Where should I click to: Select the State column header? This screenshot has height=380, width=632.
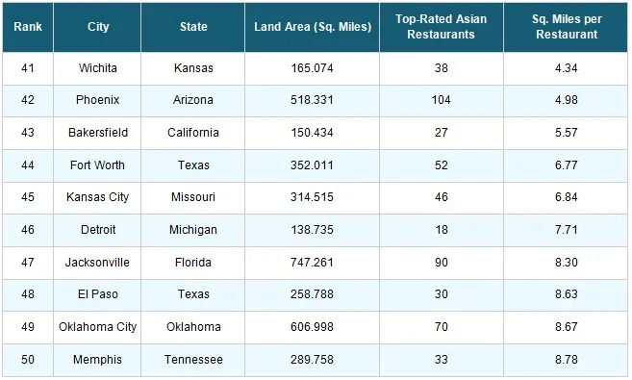tap(193, 27)
